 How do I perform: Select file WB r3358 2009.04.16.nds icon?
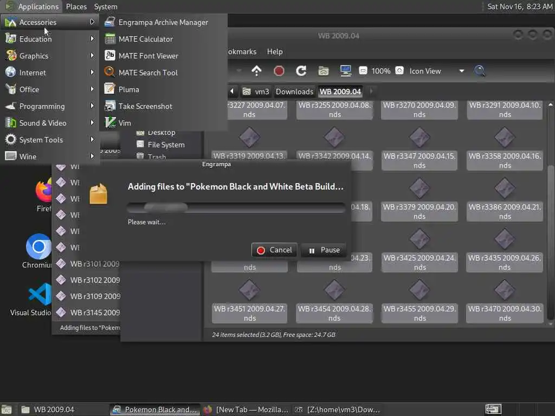pyautogui.click(x=505, y=137)
